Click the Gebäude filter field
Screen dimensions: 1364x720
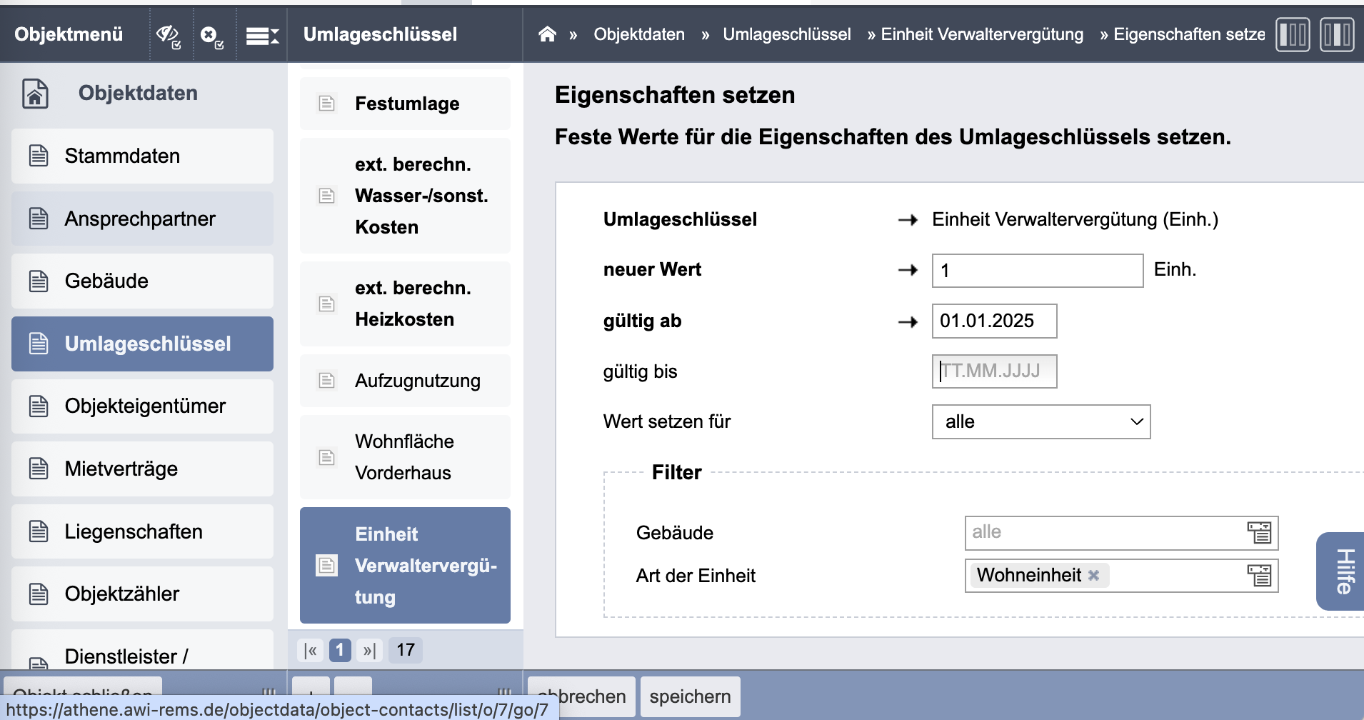point(1121,533)
